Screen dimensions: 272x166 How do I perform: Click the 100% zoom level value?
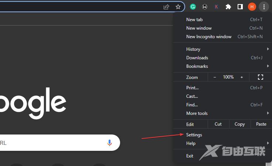click(228, 77)
